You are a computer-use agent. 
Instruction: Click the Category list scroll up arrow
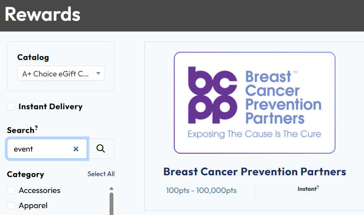click(x=111, y=188)
